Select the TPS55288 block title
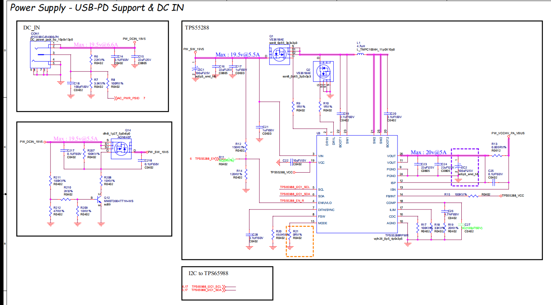Screen dimensions: 551x305 click(x=197, y=28)
